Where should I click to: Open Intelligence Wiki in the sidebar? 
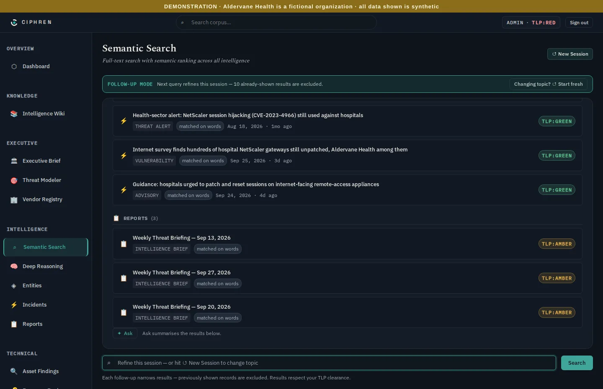click(x=46, y=114)
